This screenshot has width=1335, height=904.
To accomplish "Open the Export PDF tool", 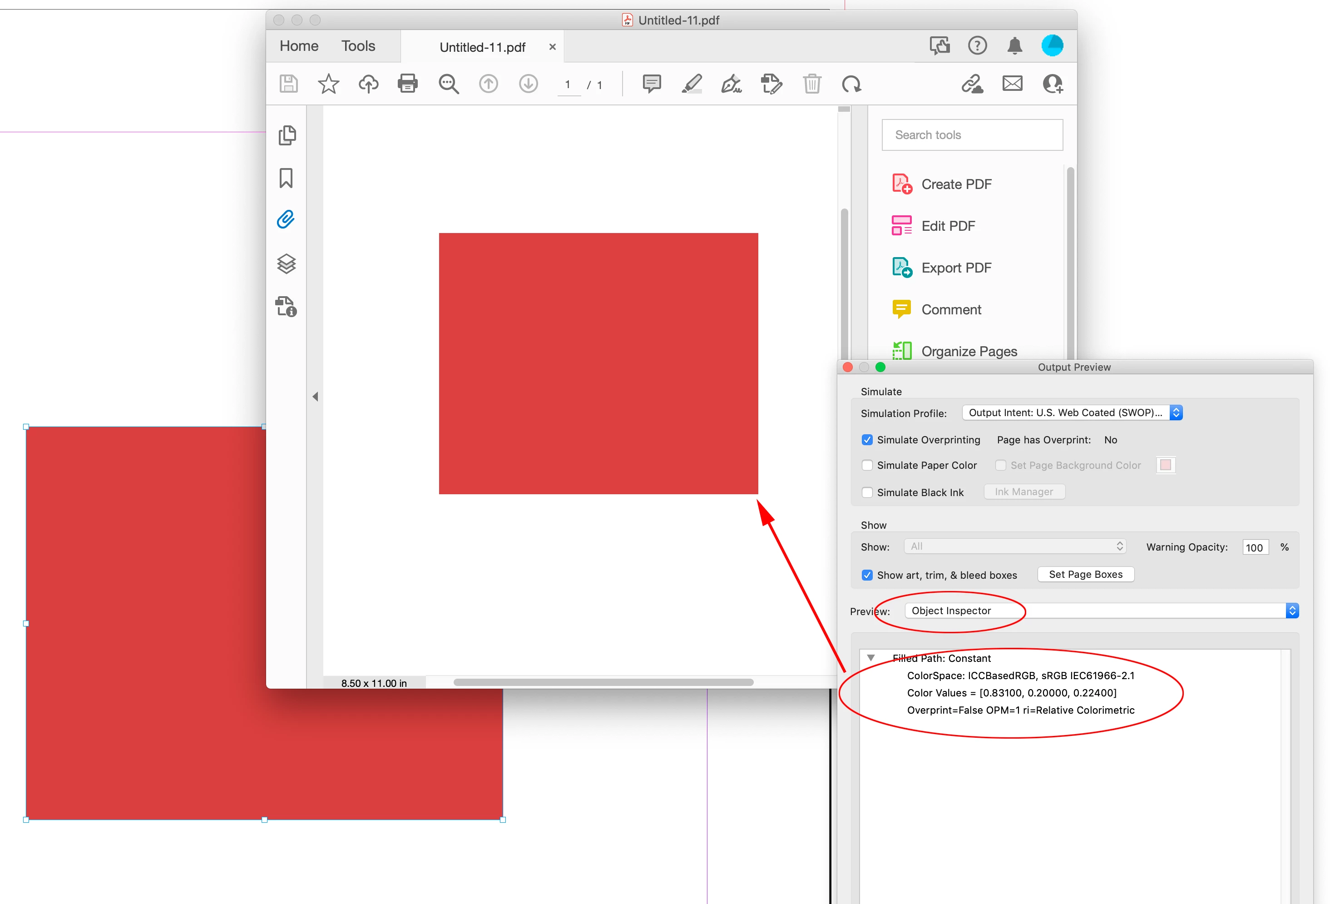I will 956,268.
